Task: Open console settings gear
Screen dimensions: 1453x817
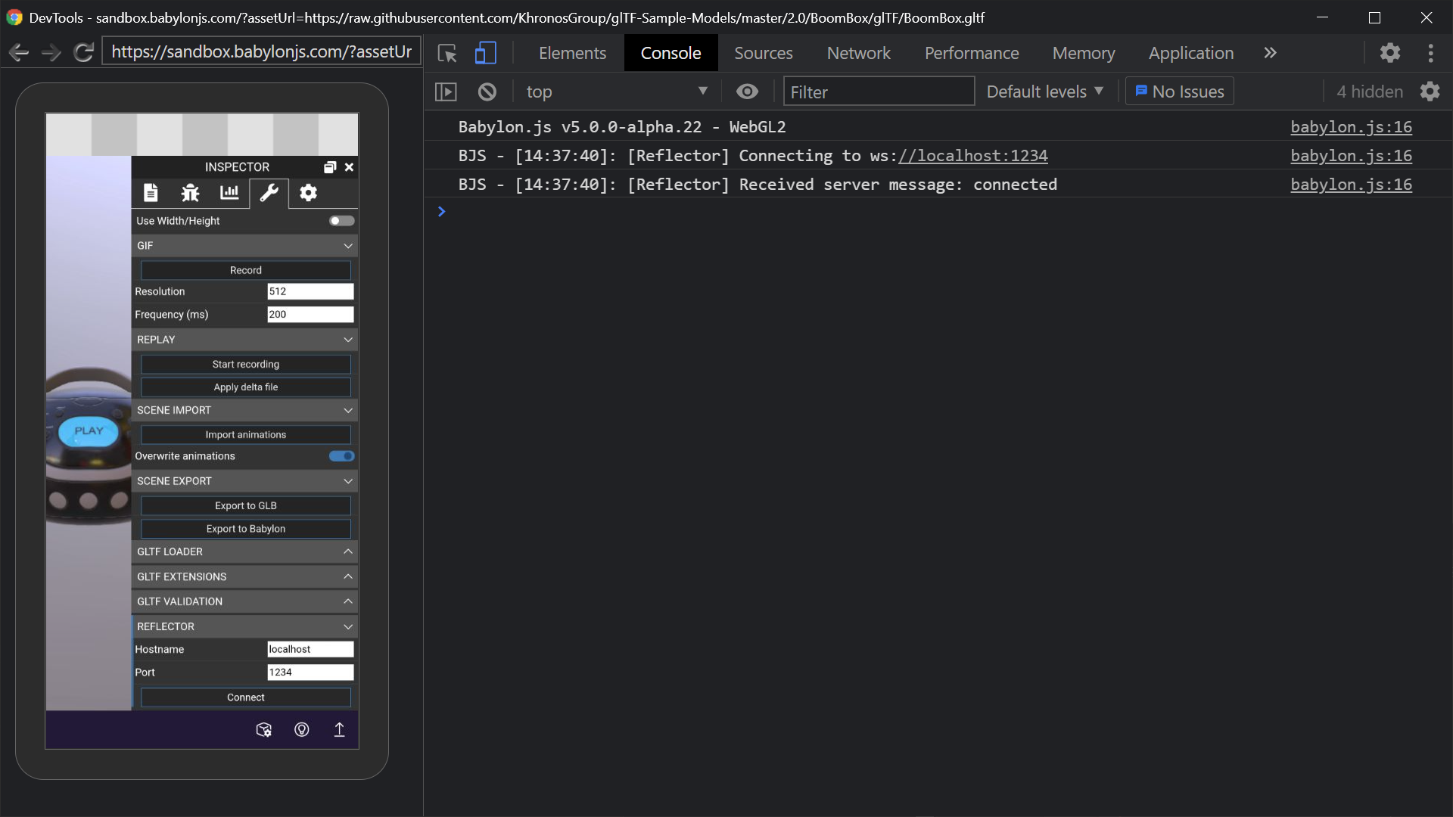Action: click(1430, 92)
